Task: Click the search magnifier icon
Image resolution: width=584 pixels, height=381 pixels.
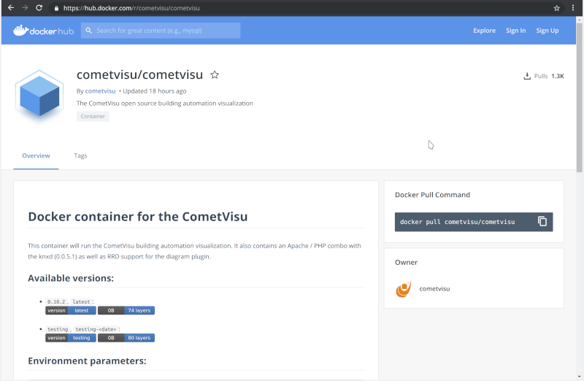Action: point(88,31)
